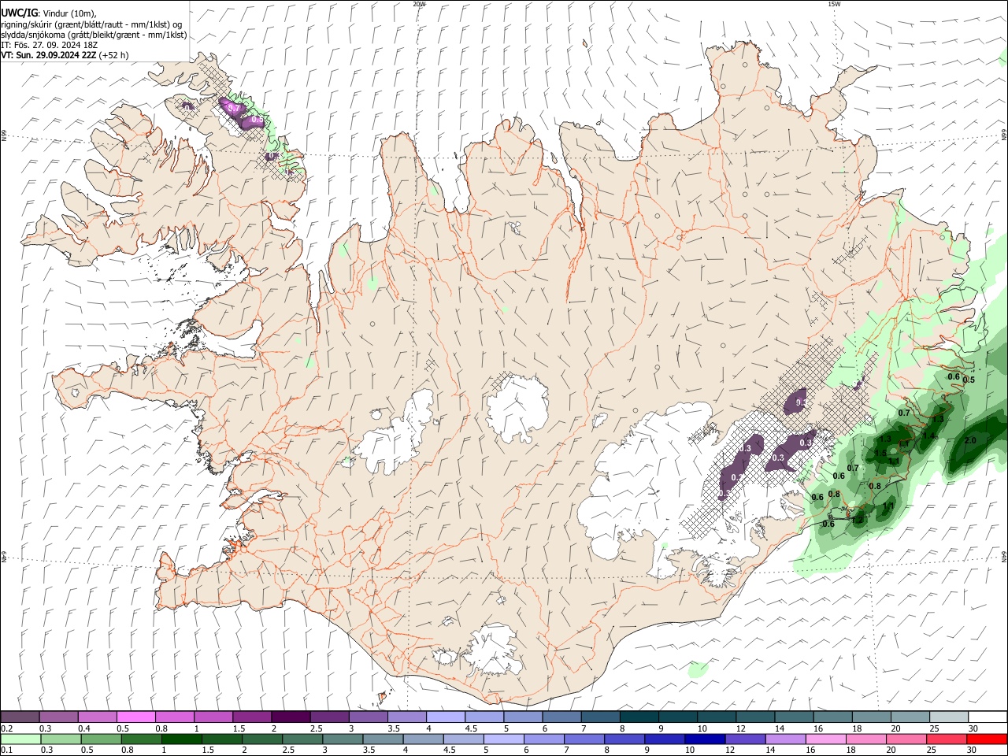The image size is (1008, 756).
Task: Click the slydda/snjókoma legend description line
Action: (x=94, y=35)
